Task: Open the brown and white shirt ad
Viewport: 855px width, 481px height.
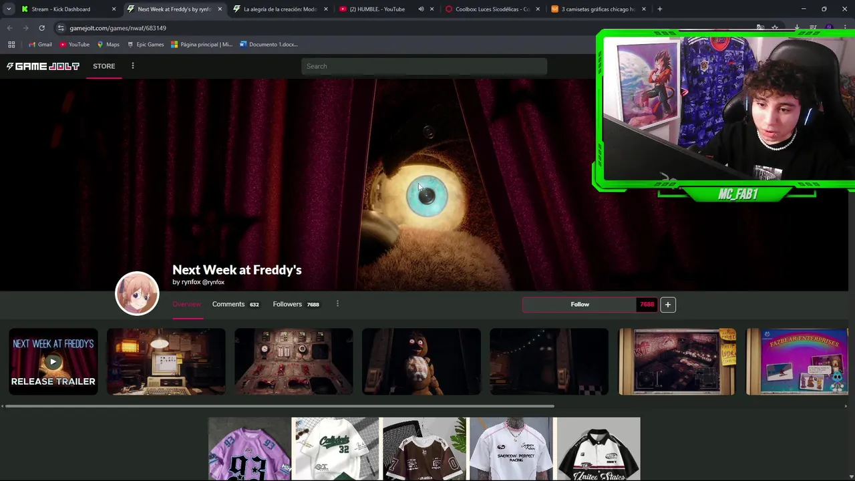Action: click(424, 449)
